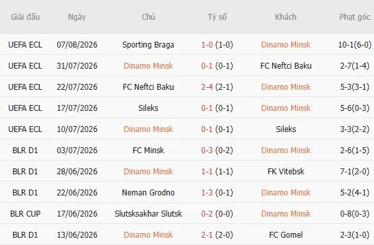
Task: Click the BLR CUP league label
Action: point(25,214)
